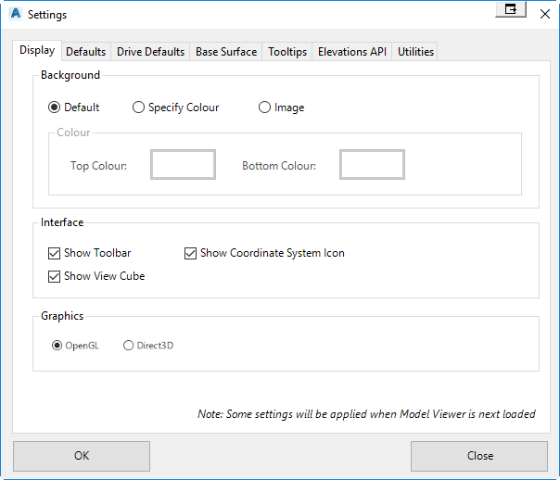The image size is (560, 480).
Task: Click the Graphics group heading
Action: point(62,316)
